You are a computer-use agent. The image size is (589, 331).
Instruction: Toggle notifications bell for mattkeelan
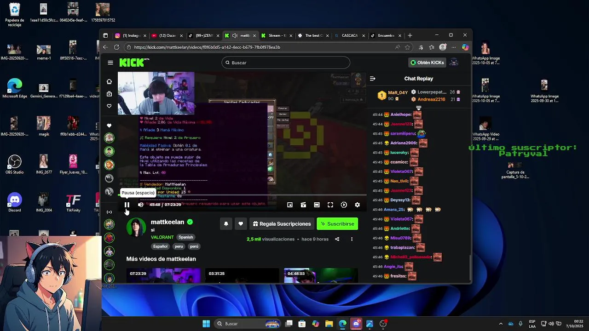[x=226, y=224]
